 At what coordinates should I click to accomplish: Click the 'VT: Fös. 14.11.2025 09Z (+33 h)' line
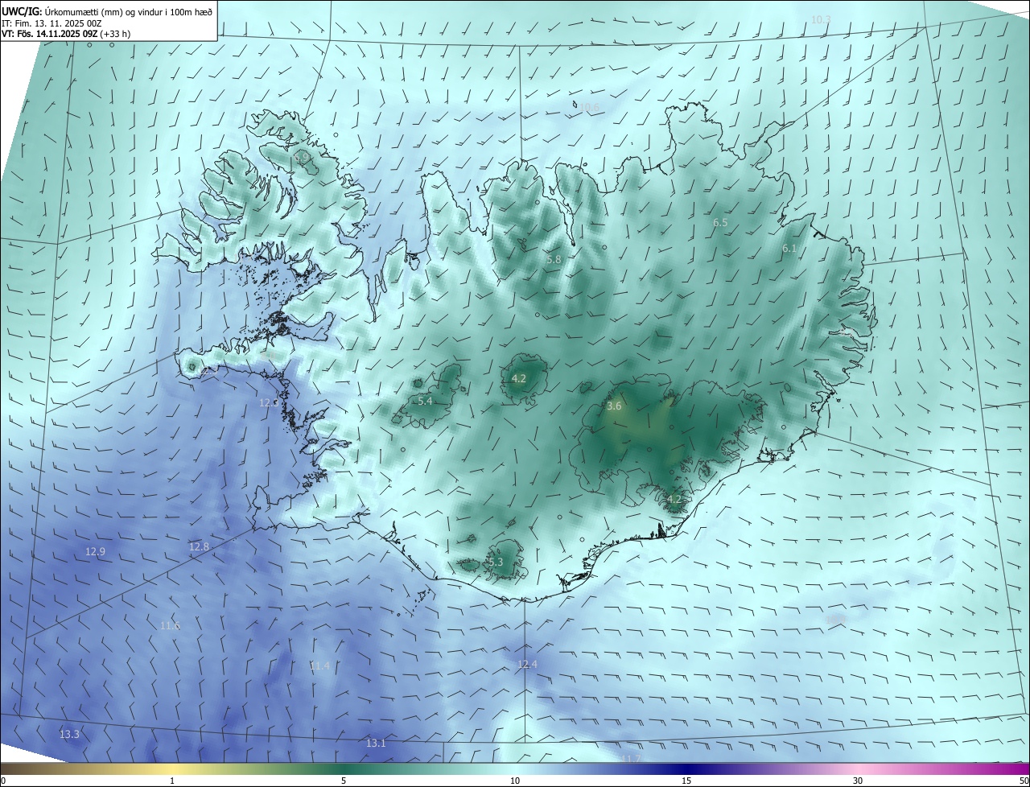(x=66, y=34)
